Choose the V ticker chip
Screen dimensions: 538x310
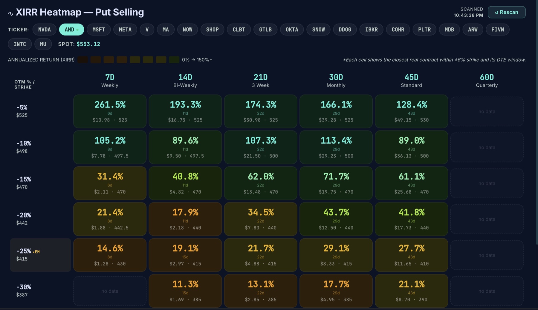(147, 30)
